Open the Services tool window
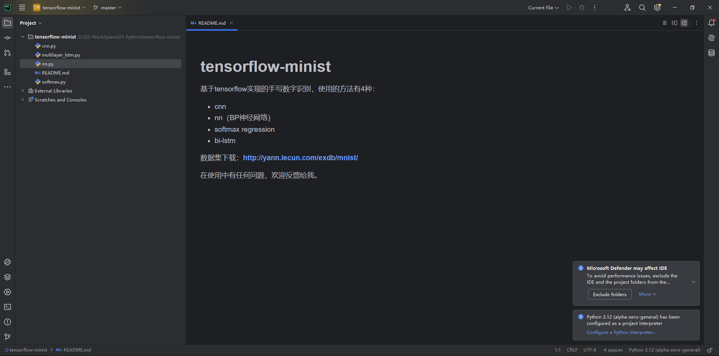719x356 pixels. point(7,292)
